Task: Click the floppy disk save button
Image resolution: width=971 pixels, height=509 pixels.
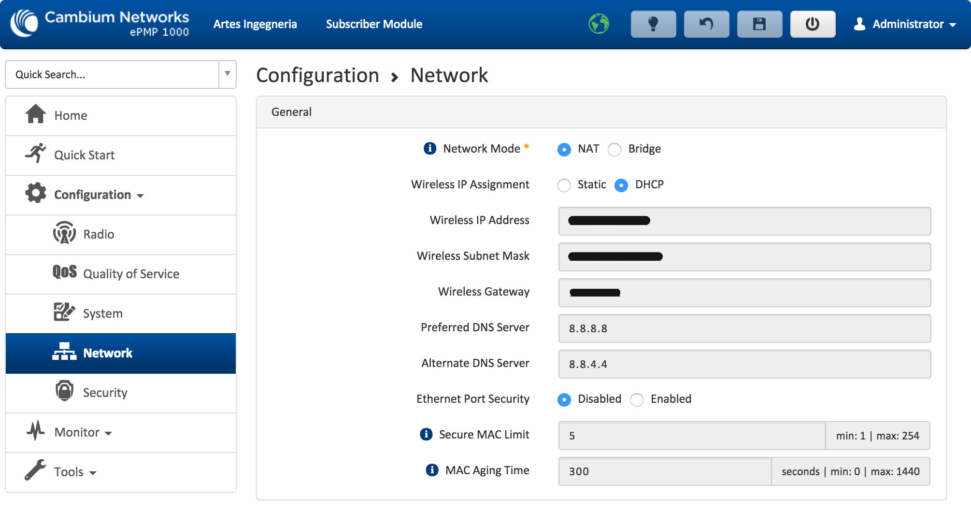Action: (759, 24)
